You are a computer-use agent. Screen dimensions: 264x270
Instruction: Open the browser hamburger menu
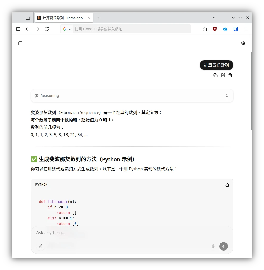click(x=246, y=29)
